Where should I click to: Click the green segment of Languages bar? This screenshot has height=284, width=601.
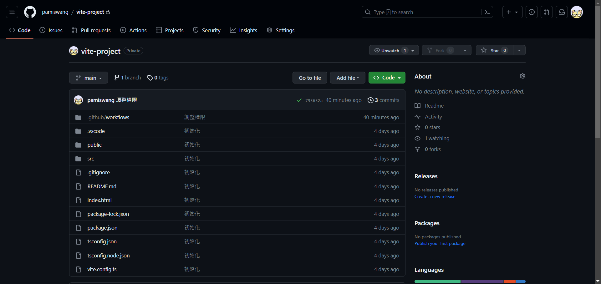437,281
